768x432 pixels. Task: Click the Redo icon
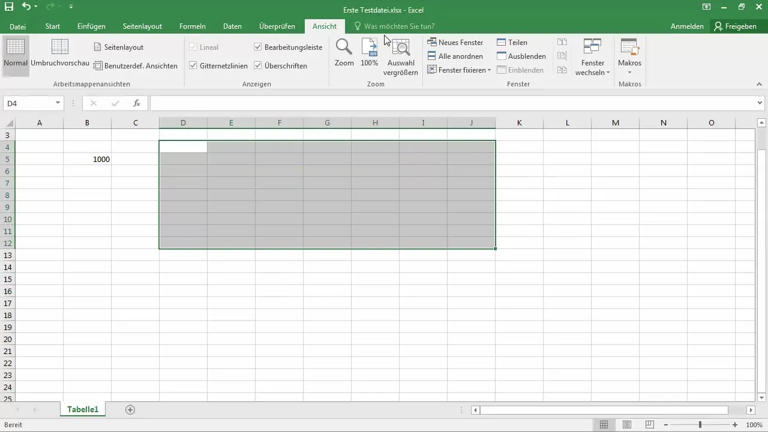click(x=50, y=7)
